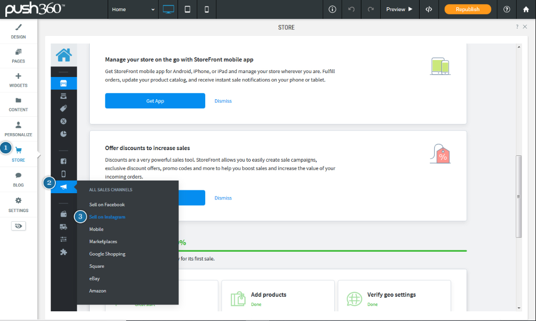This screenshot has width=536, height=321.
Task: Open the Personalize panel
Action: [x=18, y=129]
